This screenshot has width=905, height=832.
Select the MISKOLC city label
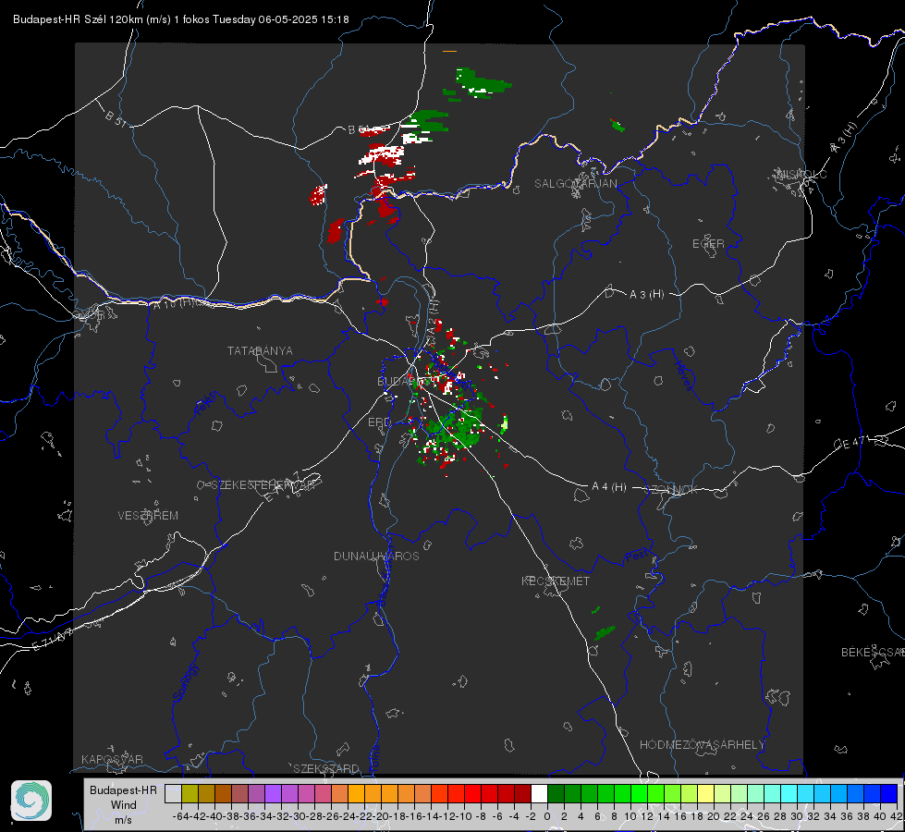tap(801, 174)
